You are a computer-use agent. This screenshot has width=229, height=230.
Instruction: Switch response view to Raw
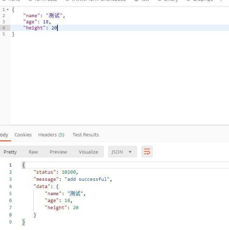point(33,152)
